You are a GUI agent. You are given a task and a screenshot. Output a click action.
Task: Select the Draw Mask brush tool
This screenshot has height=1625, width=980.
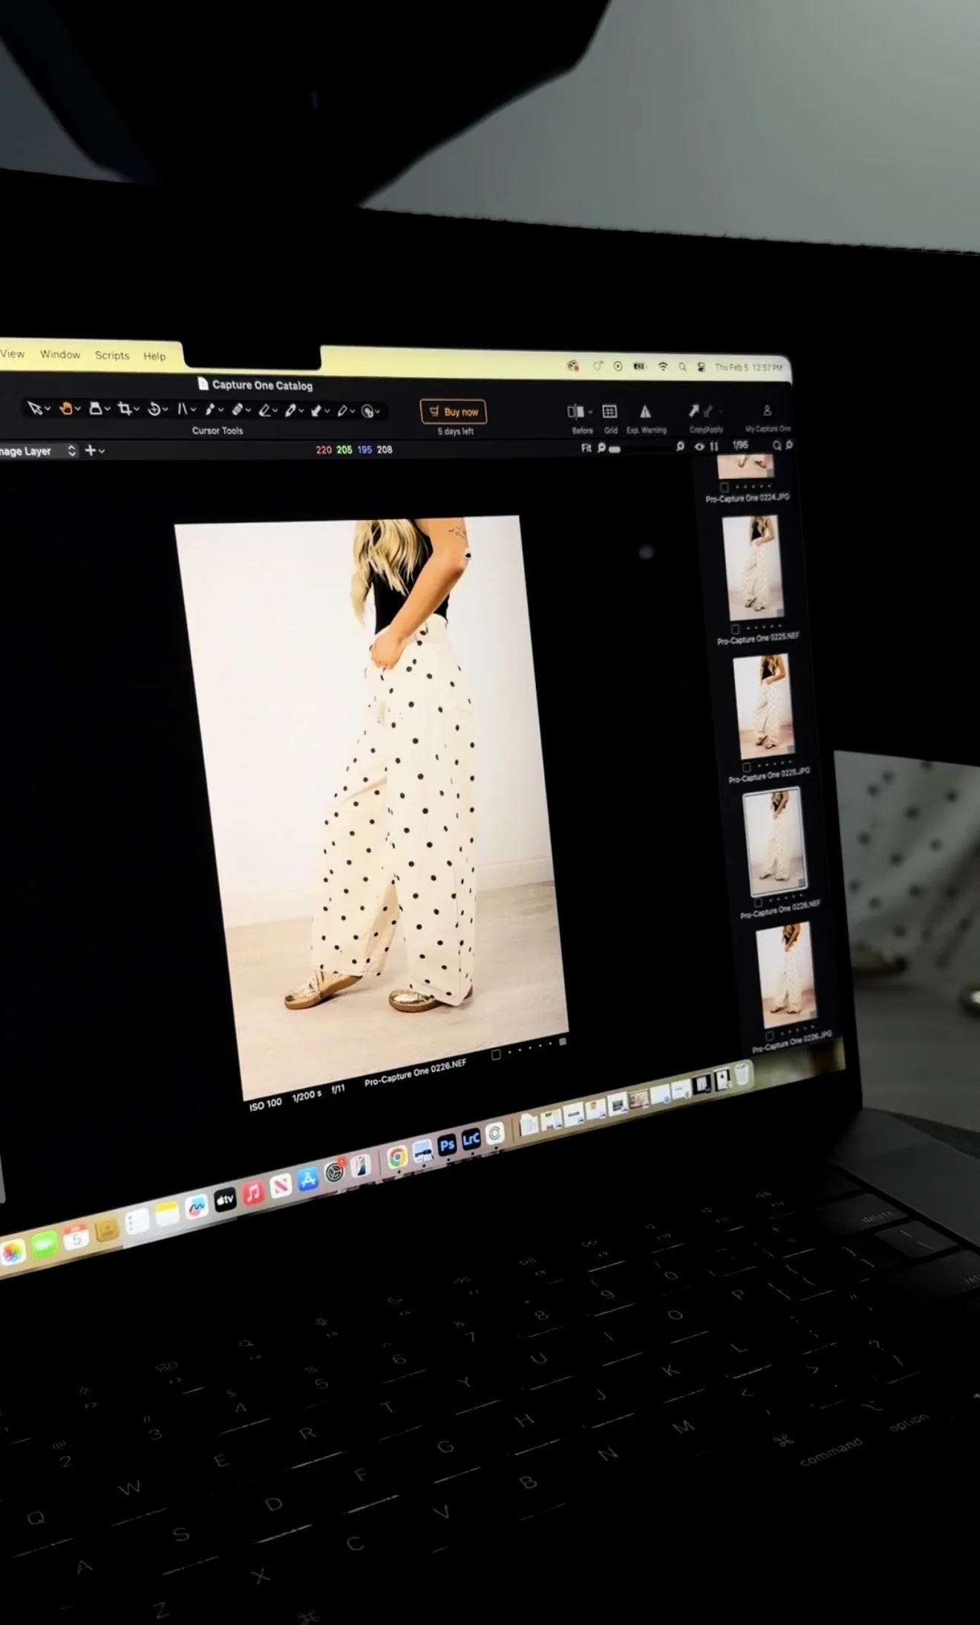tap(210, 409)
